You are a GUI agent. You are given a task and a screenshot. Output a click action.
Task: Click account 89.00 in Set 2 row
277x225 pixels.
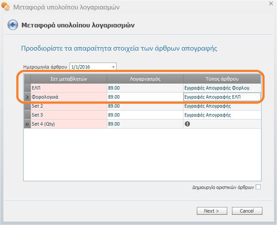[x=145, y=106]
